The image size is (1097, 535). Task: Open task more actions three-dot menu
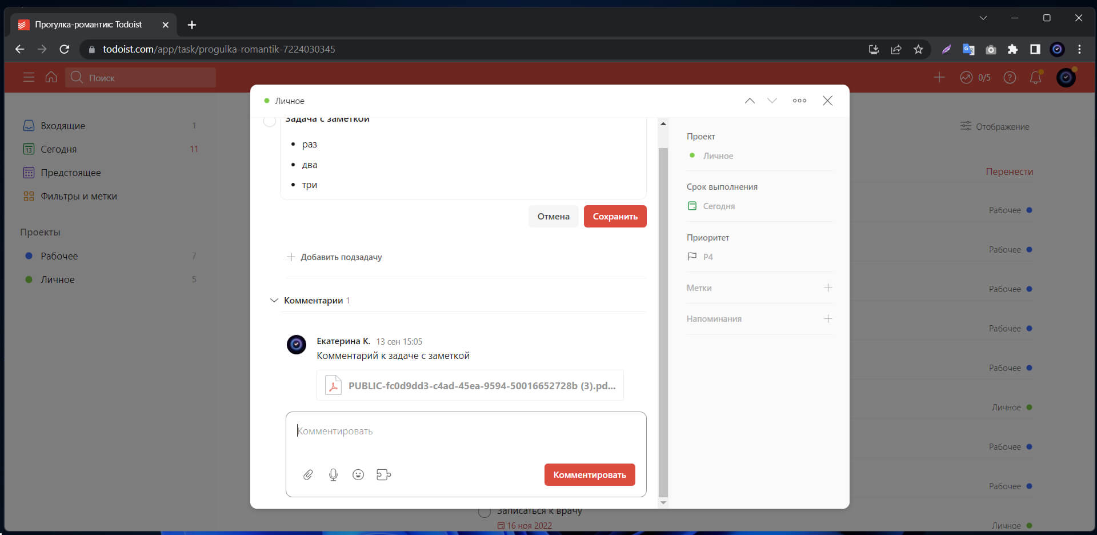[x=799, y=101]
